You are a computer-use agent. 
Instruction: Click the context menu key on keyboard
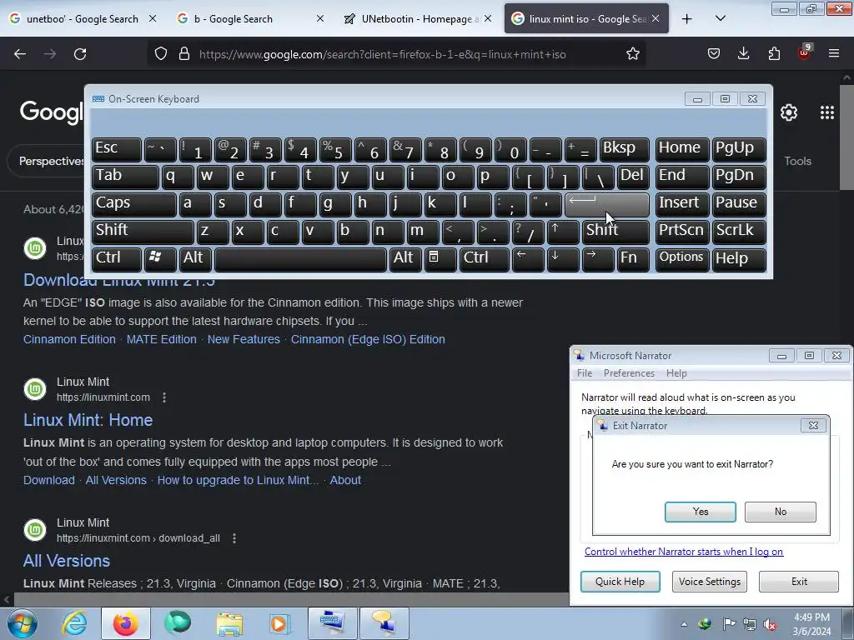[x=440, y=259]
